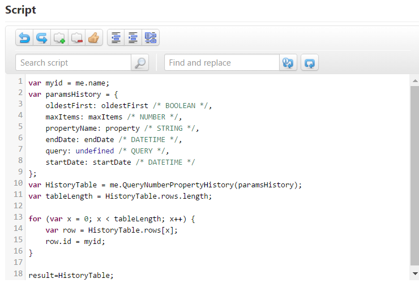Click the replace all icon
The width and height of the screenshot is (419, 283).
coord(310,62)
